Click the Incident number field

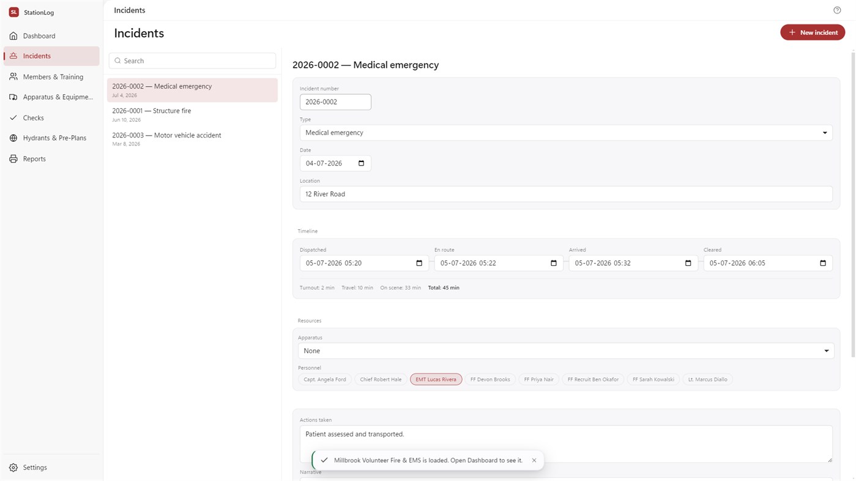click(x=335, y=102)
